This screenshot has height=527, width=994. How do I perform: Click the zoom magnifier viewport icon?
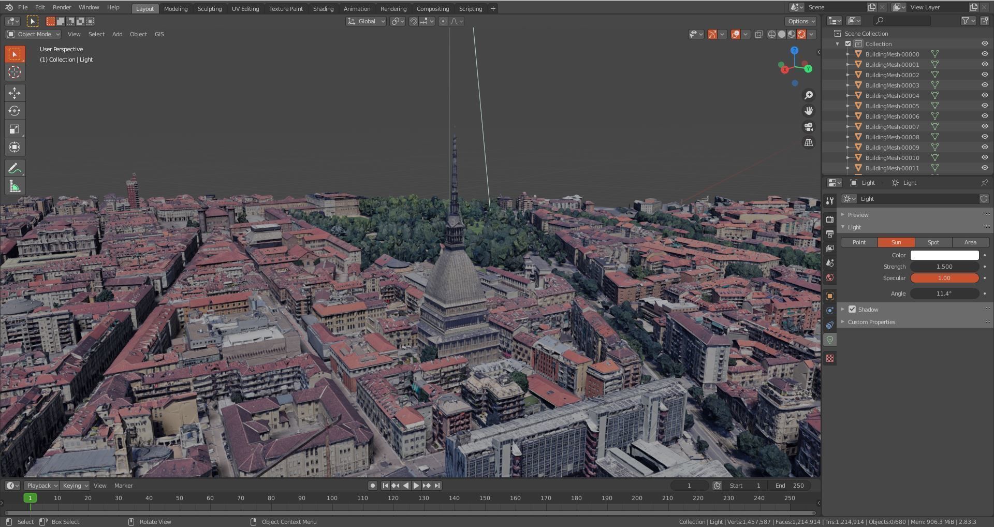point(808,95)
